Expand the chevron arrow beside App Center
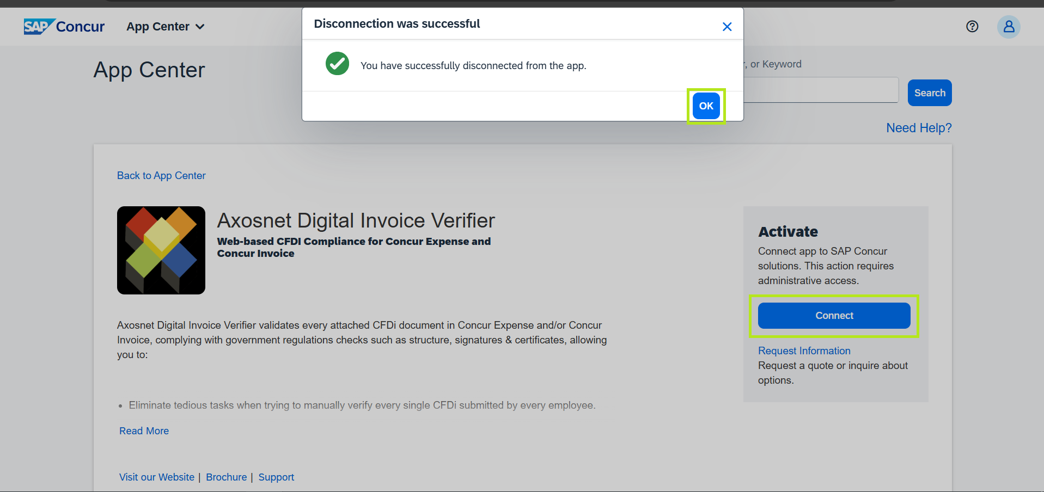 click(200, 27)
